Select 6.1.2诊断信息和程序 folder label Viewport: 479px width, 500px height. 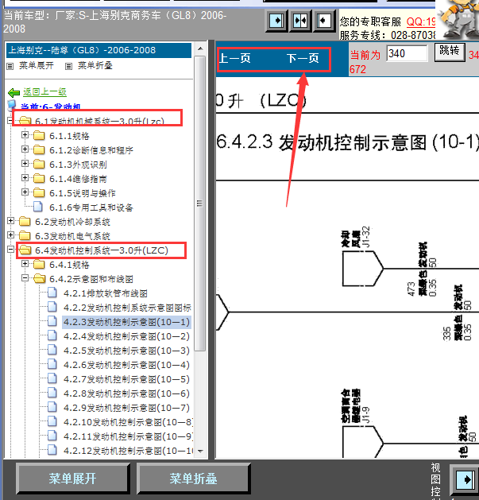[x=91, y=150]
